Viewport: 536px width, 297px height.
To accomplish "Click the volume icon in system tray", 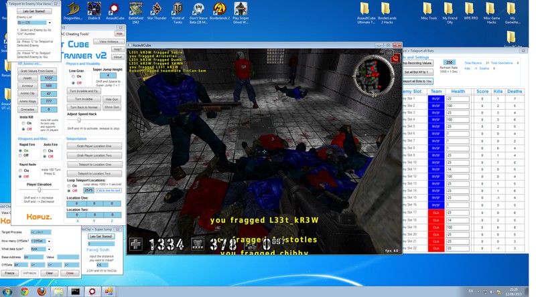I will [491, 292].
